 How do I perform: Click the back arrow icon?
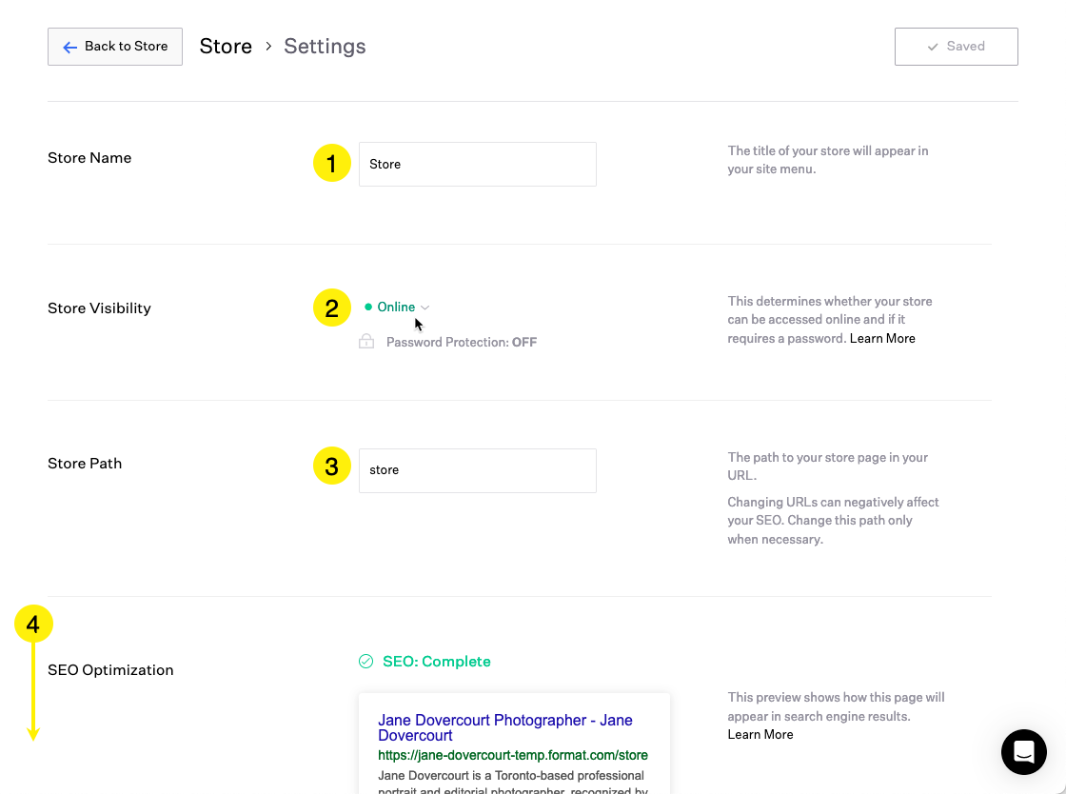(69, 46)
